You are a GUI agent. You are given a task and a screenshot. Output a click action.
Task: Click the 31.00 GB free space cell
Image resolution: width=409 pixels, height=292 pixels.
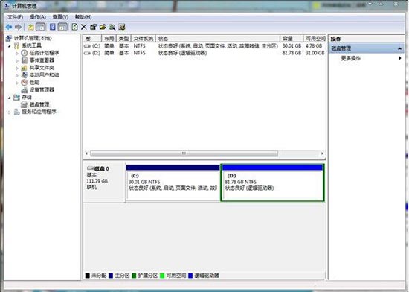pos(315,53)
